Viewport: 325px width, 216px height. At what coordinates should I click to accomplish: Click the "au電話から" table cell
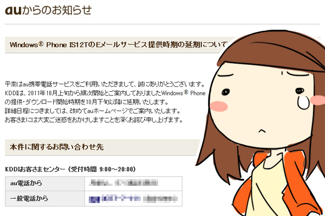[45, 184]
